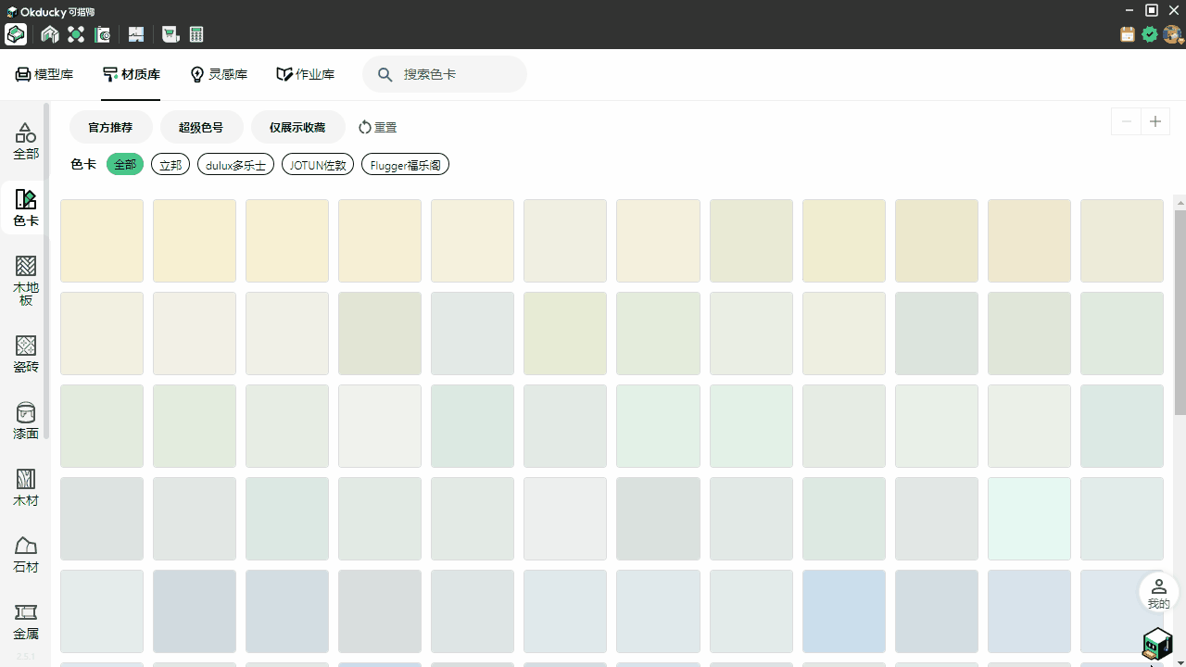Screen dimensions: 1186x667
Task: Pick the light blue color swatch
Action: (x=843, y=610)
